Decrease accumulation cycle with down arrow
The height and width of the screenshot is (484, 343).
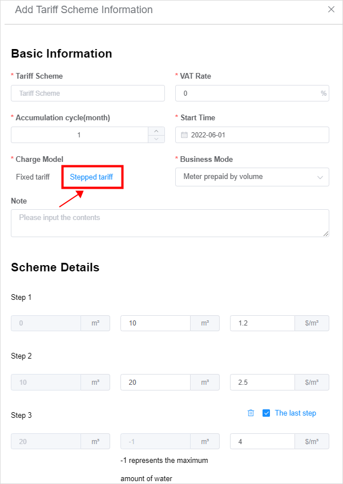[156, 139]
